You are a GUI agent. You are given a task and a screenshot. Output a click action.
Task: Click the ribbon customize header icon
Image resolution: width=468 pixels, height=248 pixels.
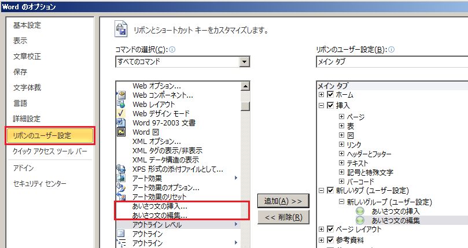click(121, 29)
